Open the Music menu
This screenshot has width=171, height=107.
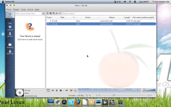point(9,10)
